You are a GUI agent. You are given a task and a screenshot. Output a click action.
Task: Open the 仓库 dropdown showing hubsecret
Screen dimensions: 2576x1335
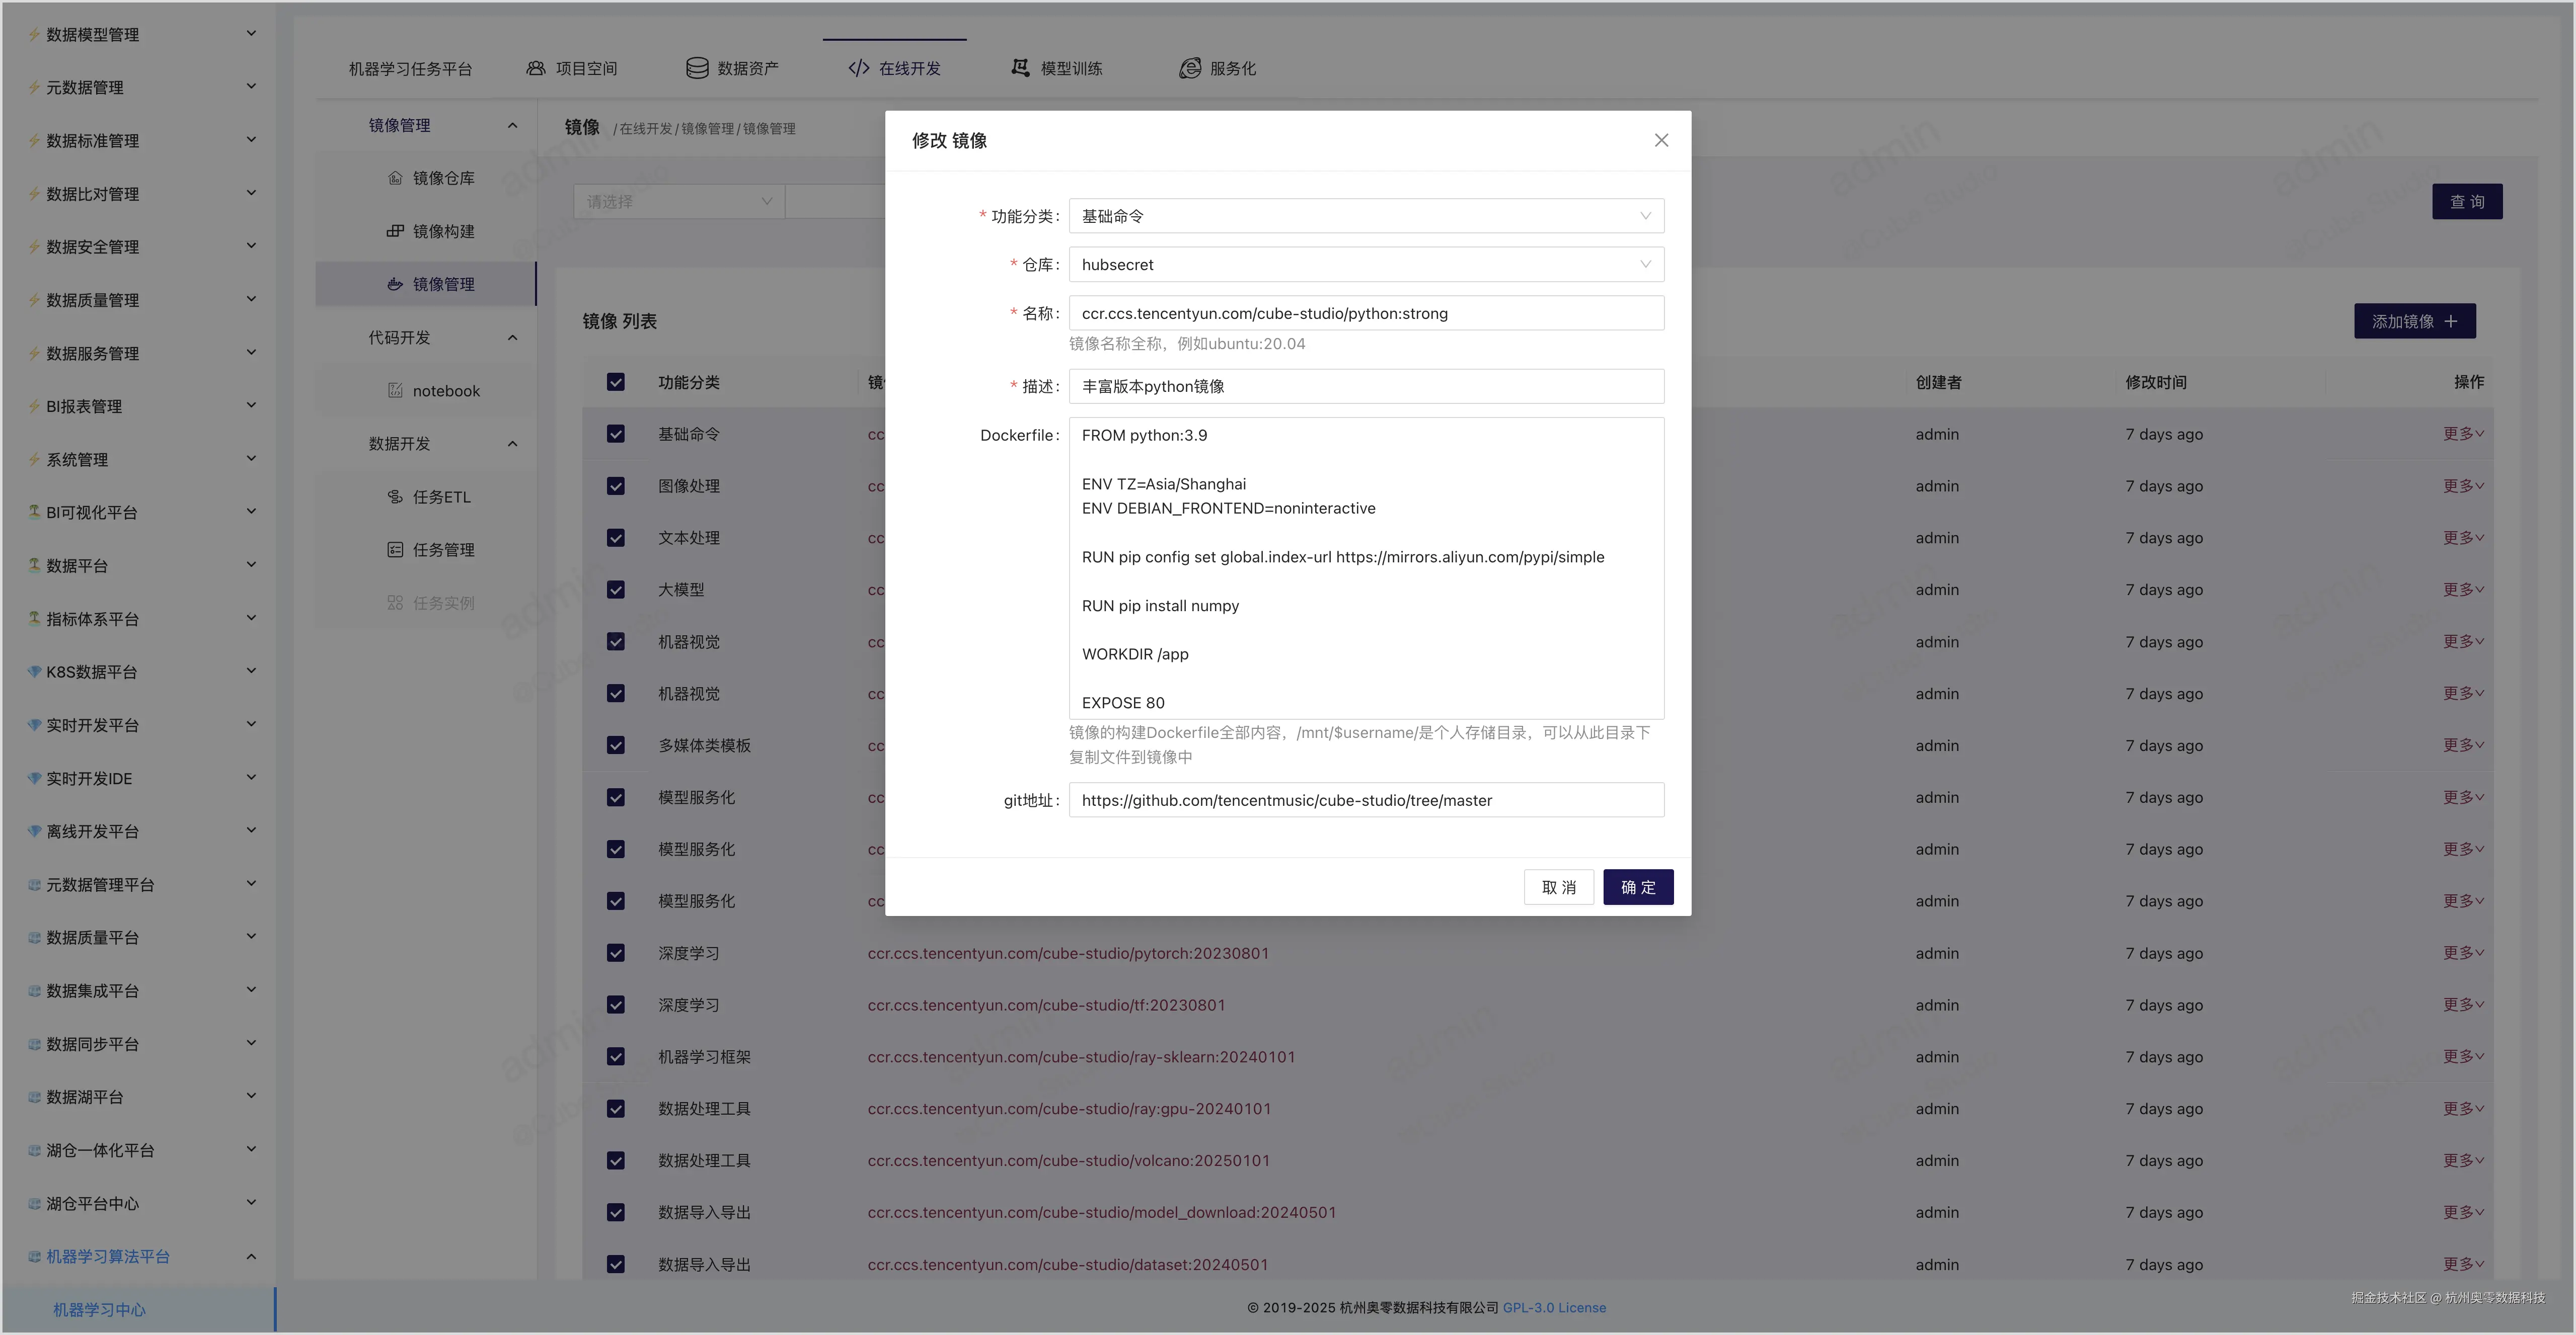[x=1365, y=264]
